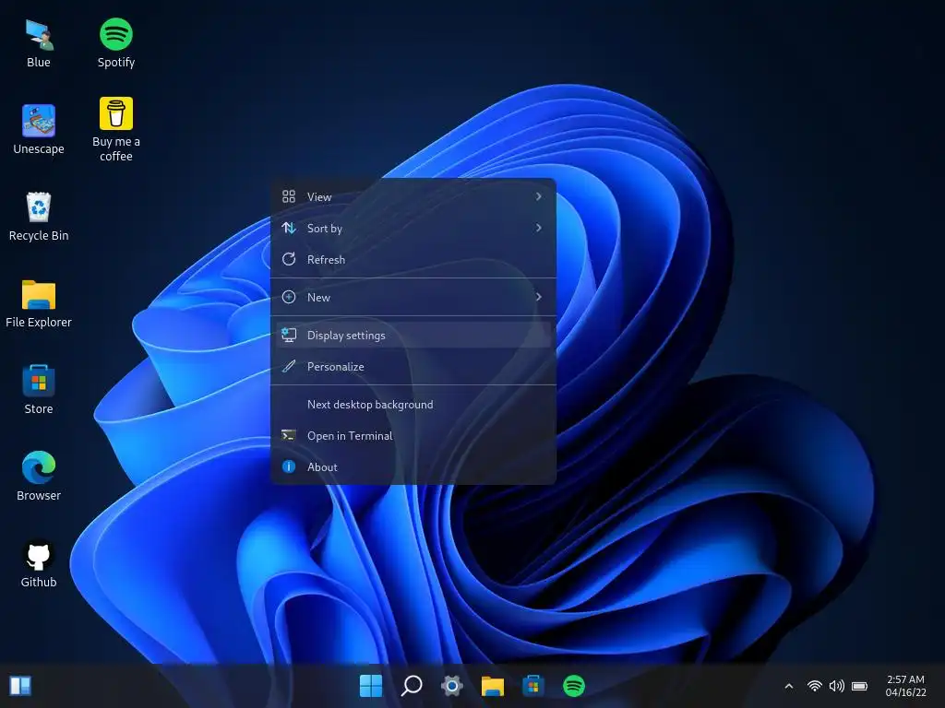Open the Github desktop shortcut

click(x=39, y=563)
